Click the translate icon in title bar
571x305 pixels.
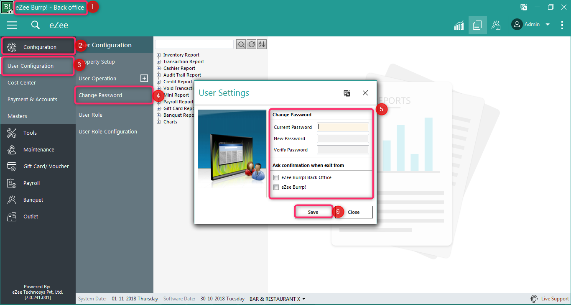pyautogui.click(x=523, y=7)
